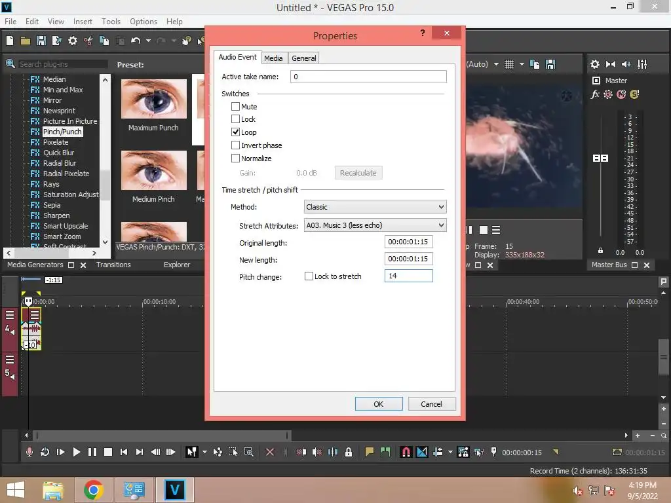Play the timeline from cursor
The image size is (671, 503).
click(x=77, y=452)
